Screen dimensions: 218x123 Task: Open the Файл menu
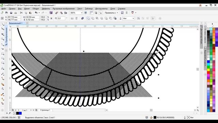[4, 9]
